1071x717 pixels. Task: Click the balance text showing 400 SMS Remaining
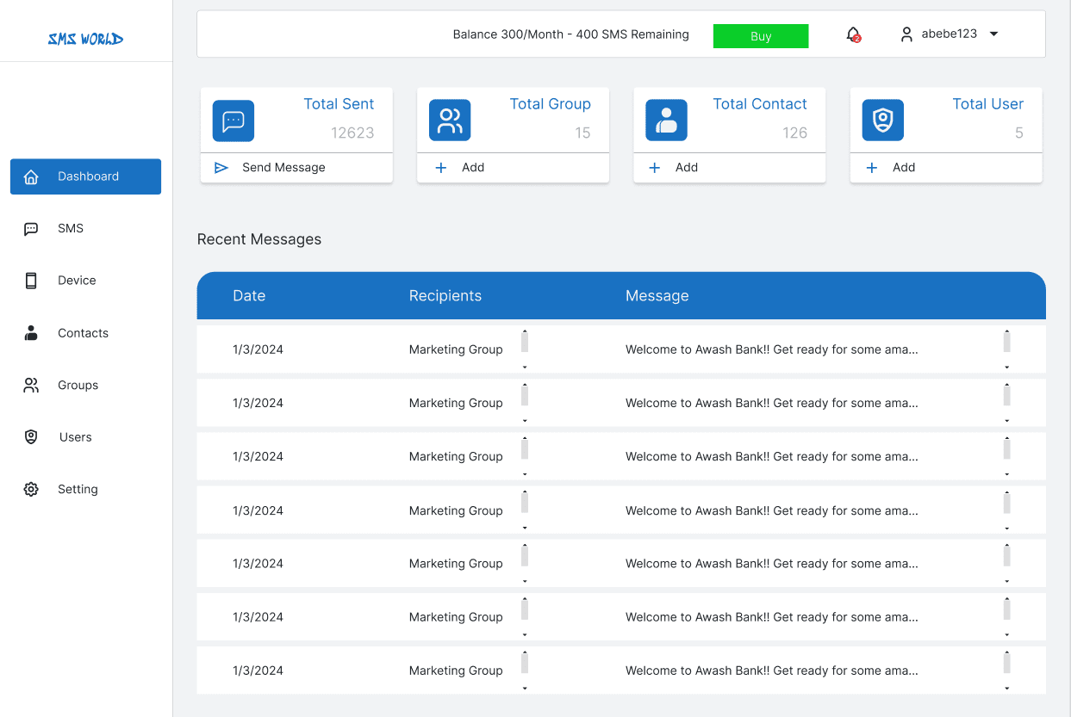pyautogui.click(x=571, y=34)
